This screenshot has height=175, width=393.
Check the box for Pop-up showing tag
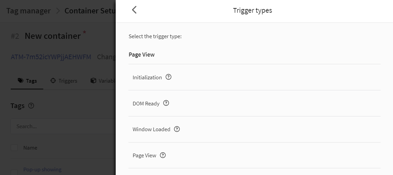tap(14, 172)
